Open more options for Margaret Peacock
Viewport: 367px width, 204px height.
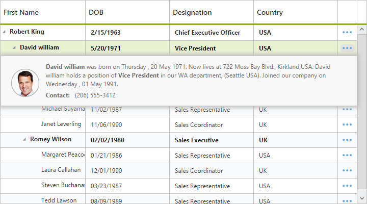coord(347,155)
